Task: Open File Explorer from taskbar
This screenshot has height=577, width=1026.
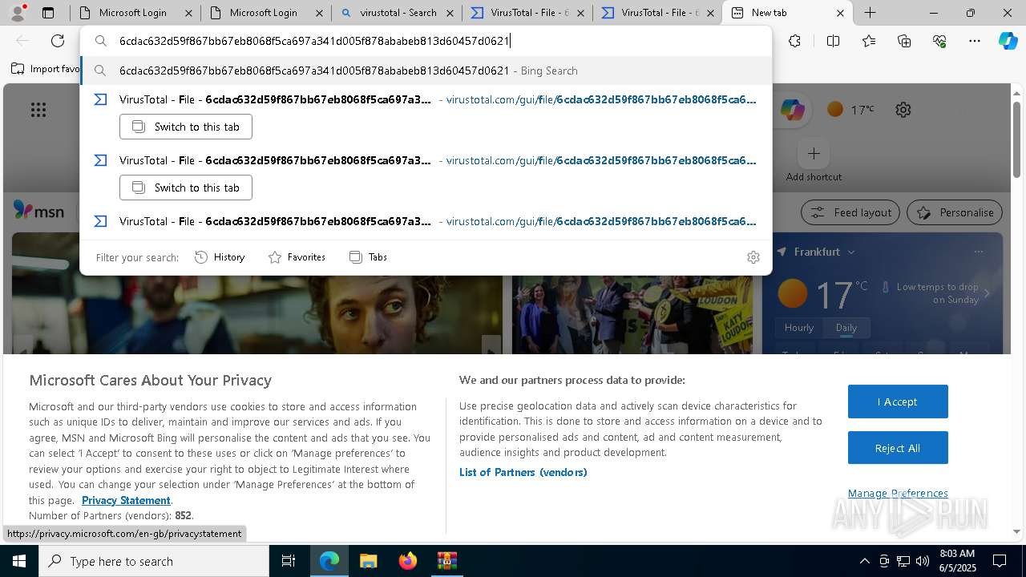Action: (x=368, y=561)
